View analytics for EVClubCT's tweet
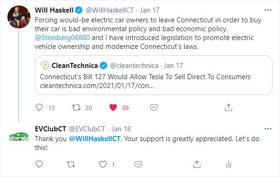280x177 pixels. 229,164
